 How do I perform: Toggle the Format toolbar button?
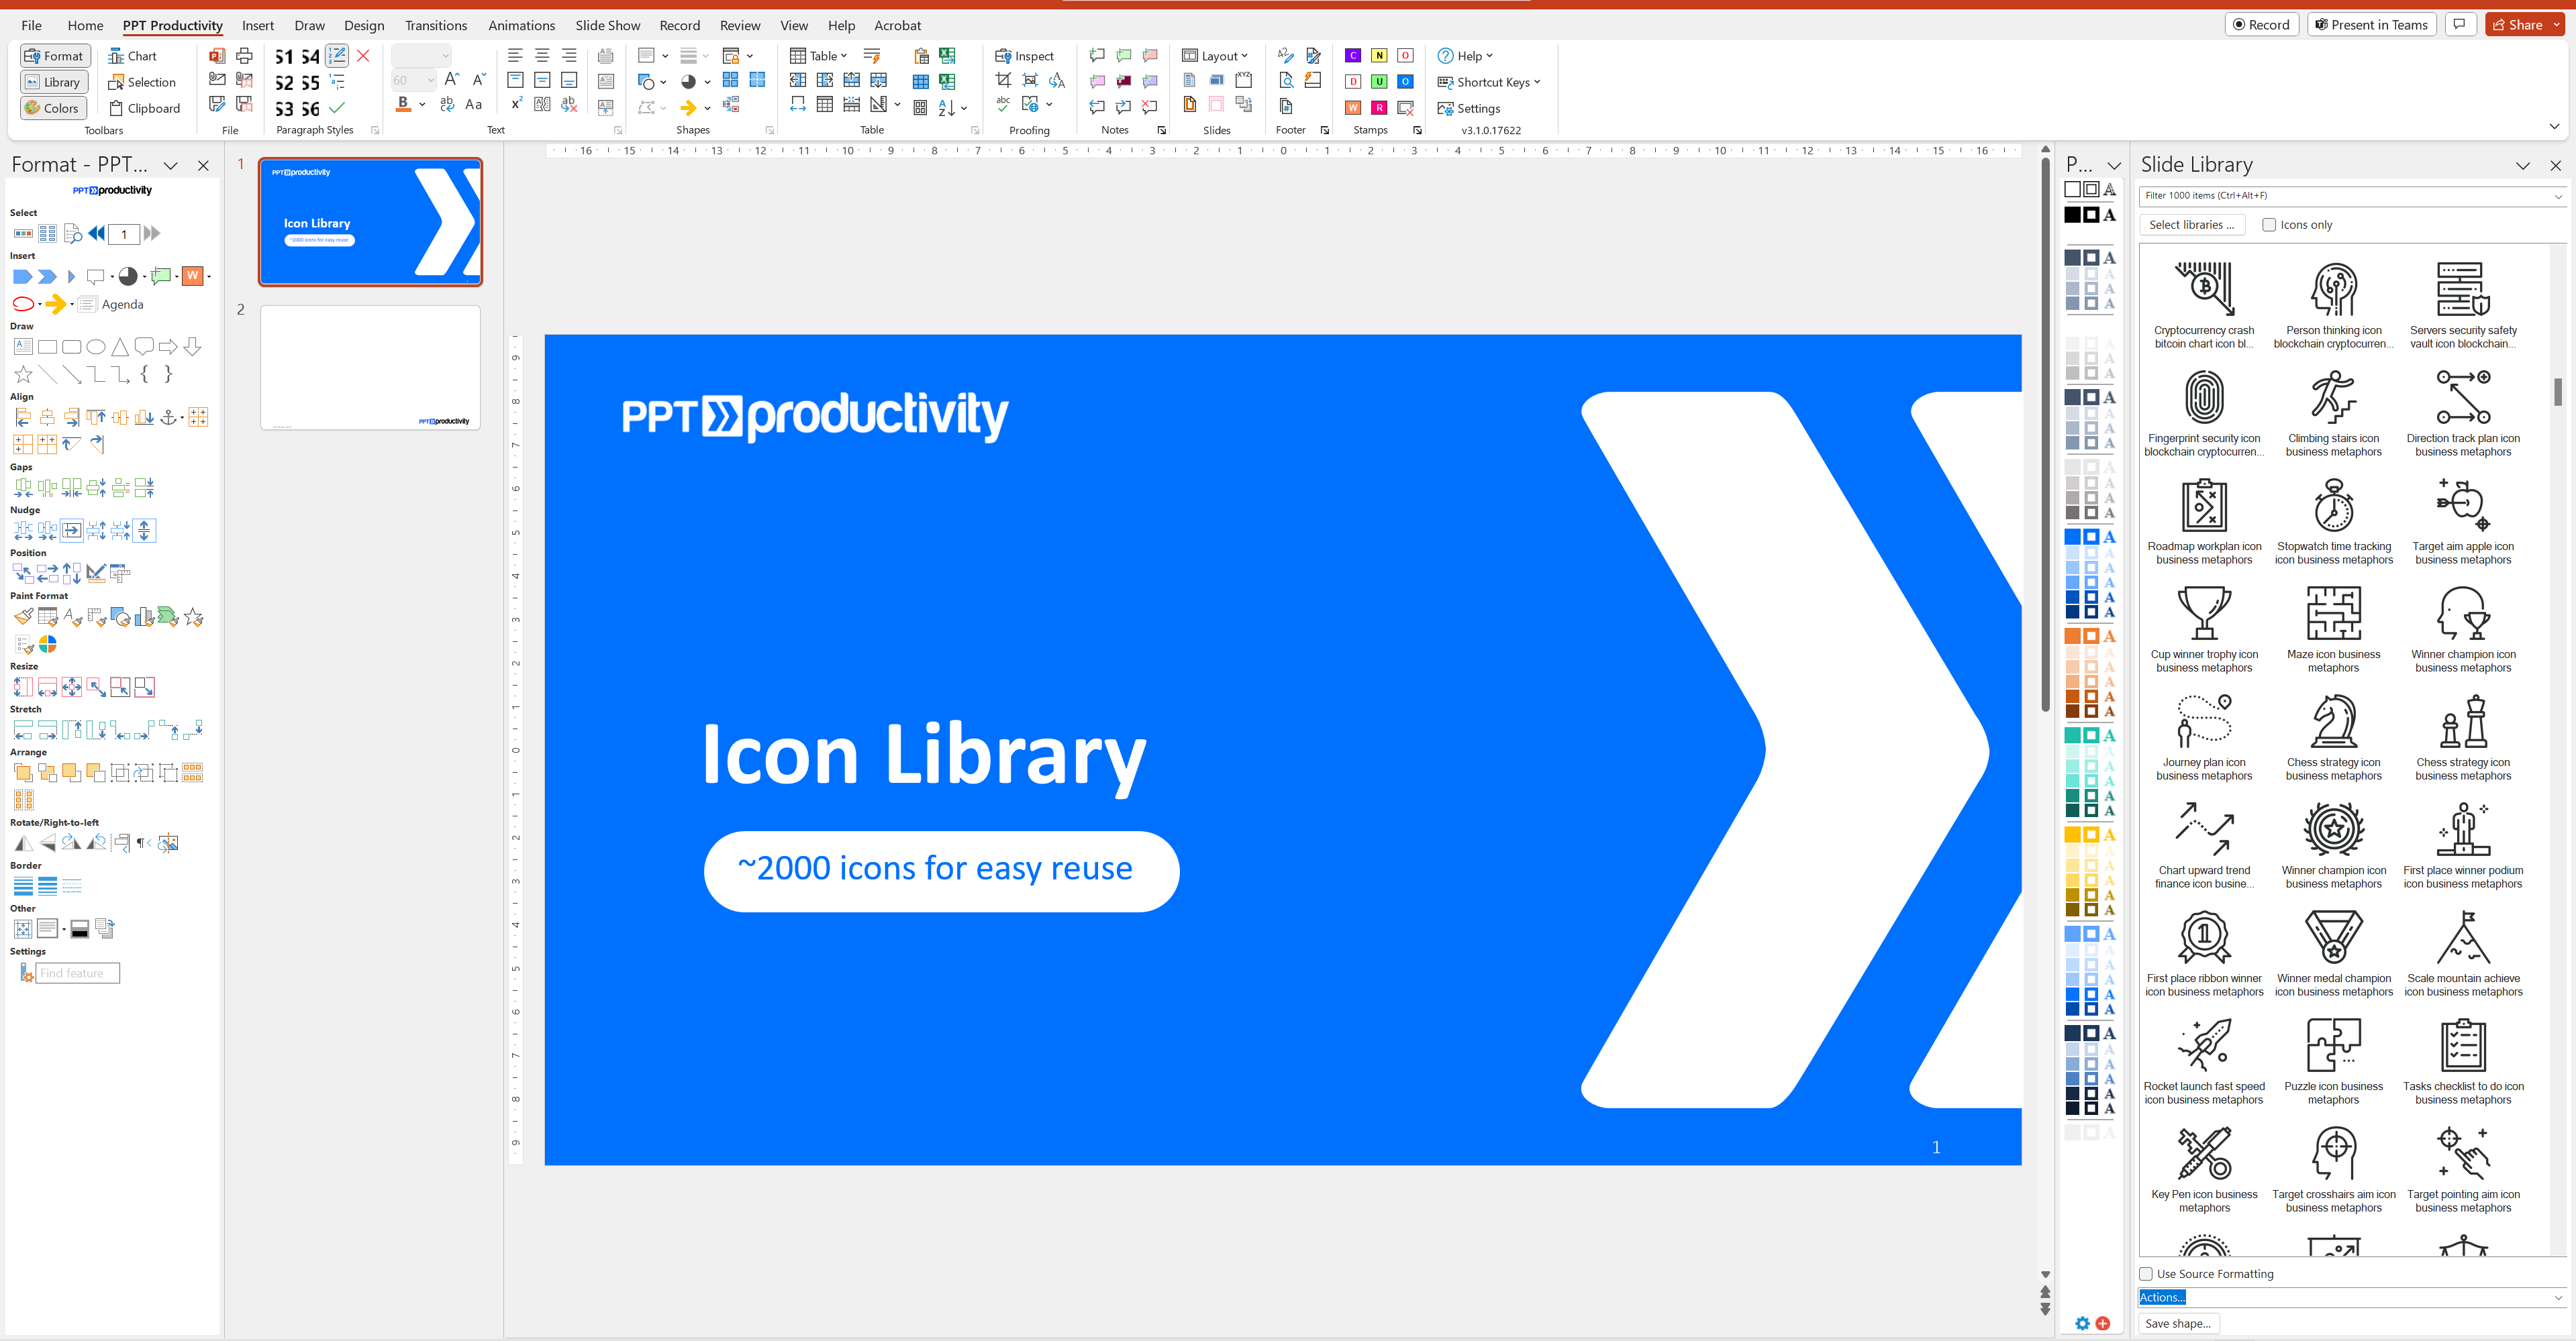click(x=55, y=56)
